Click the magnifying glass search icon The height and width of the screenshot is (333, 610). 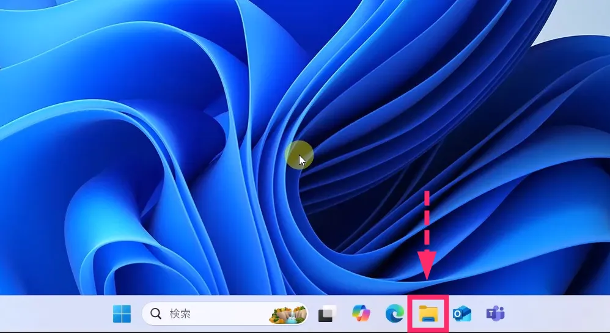156,314
